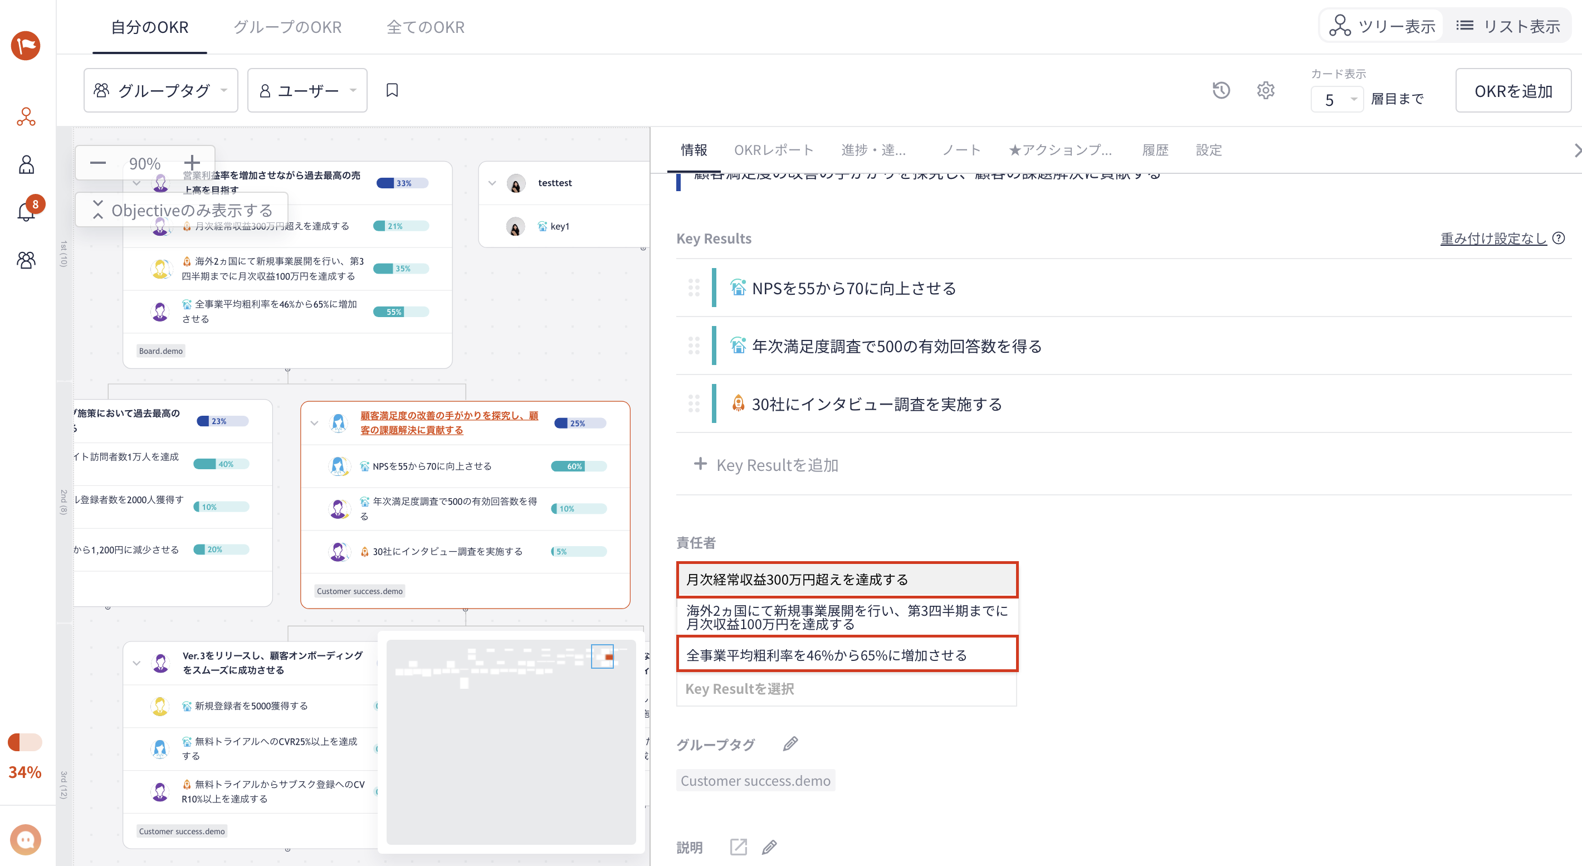The height and width of the screenshot is (866, 1582).
Task: Open the グループタグ filter dropdown
Action: tap(161, 90)
